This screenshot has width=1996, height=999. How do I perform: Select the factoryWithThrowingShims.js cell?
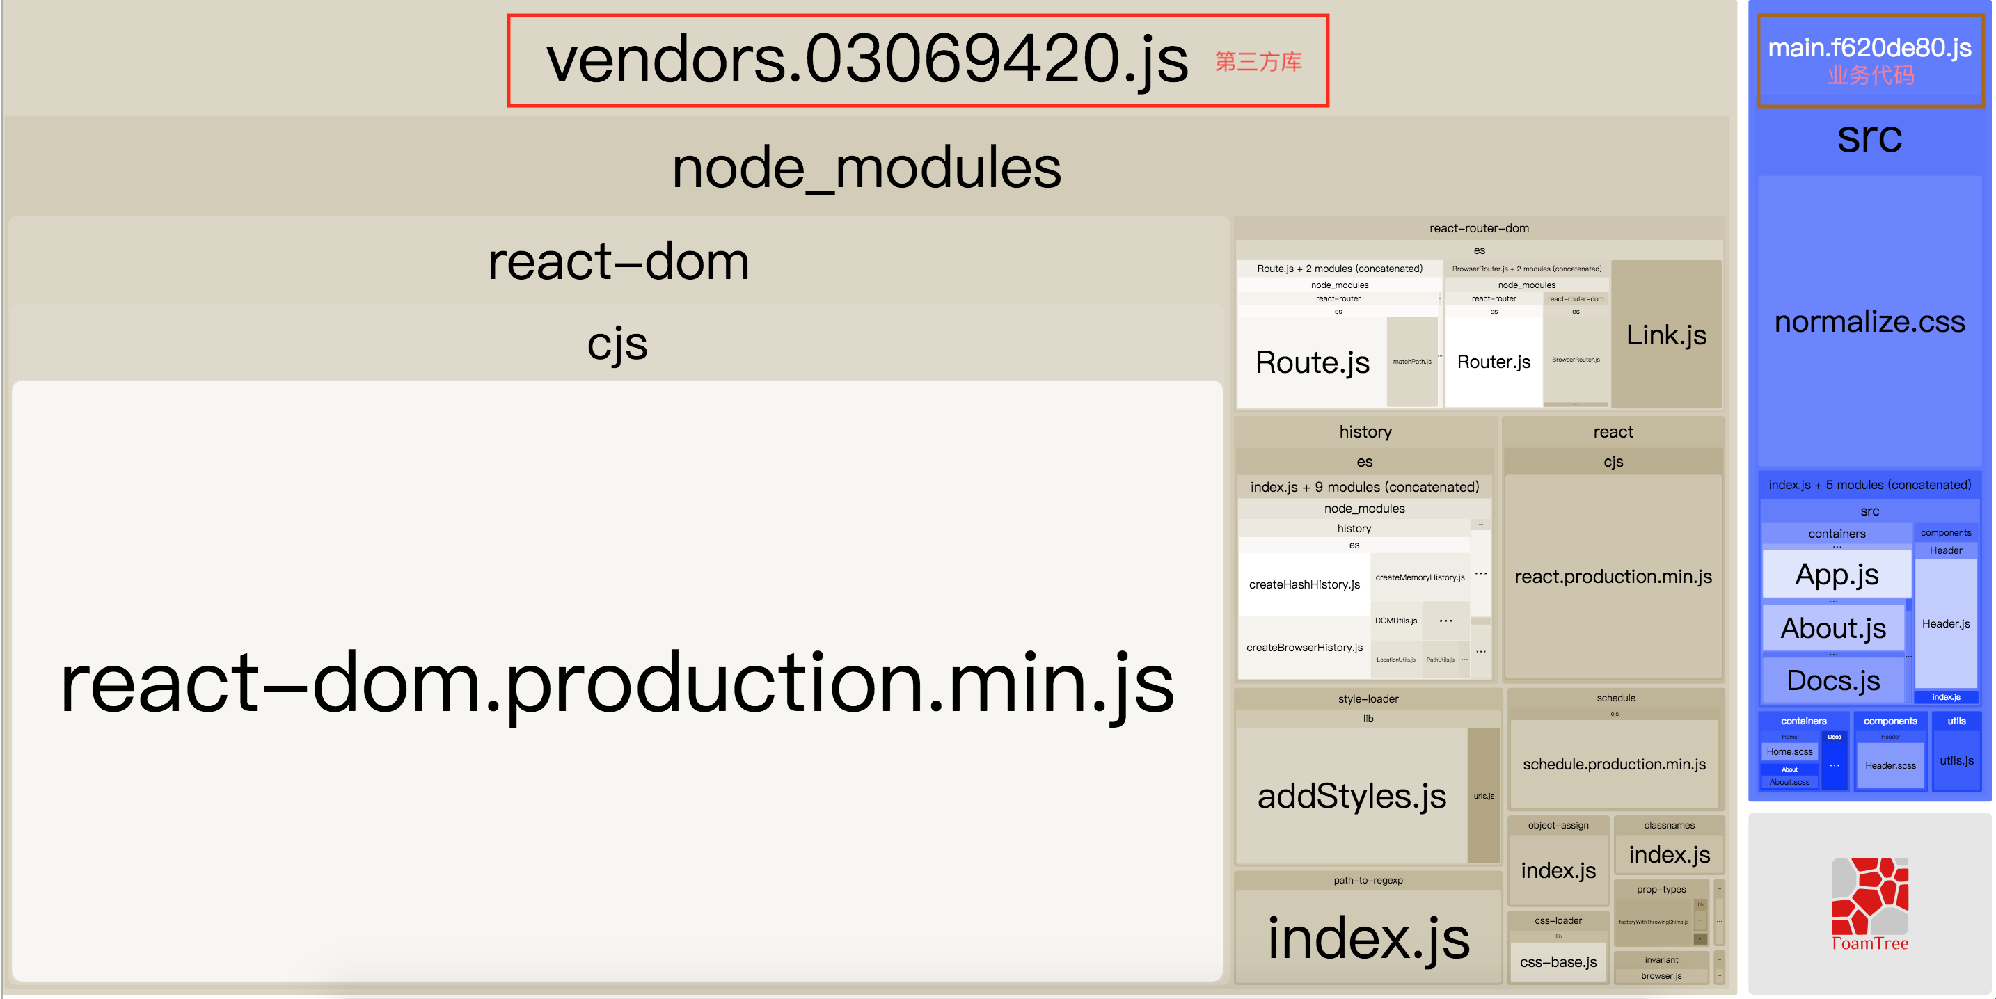click(1653, 922)
